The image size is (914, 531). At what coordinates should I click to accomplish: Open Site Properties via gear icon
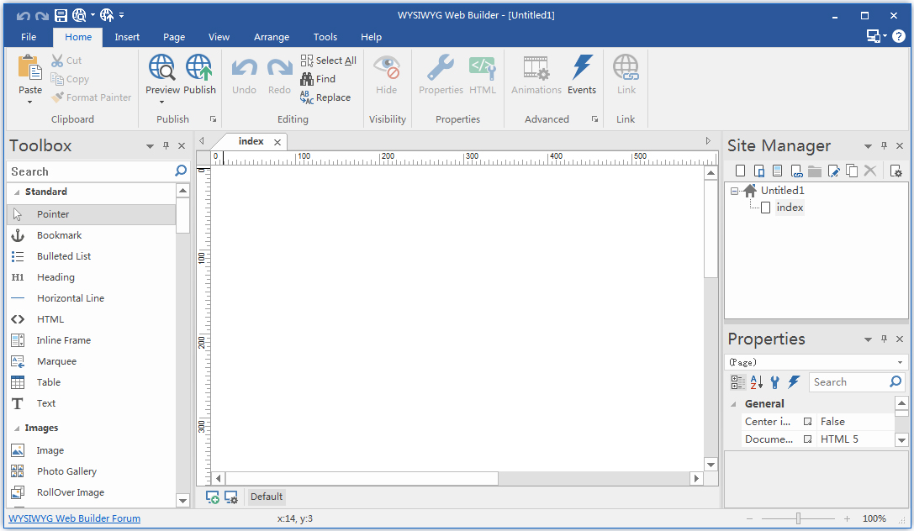click(x=895, y=171)
